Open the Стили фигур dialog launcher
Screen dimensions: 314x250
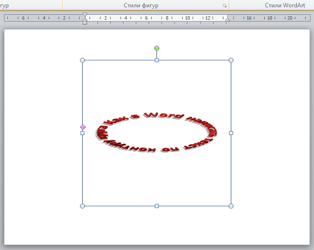[x=225, y=6]
